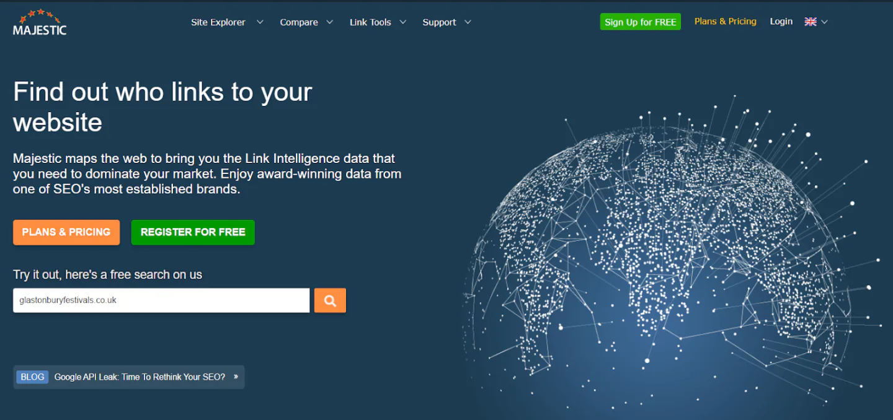Click the Login link
Image resolution: width=893 pixels, height=420 pixels.
781,21
